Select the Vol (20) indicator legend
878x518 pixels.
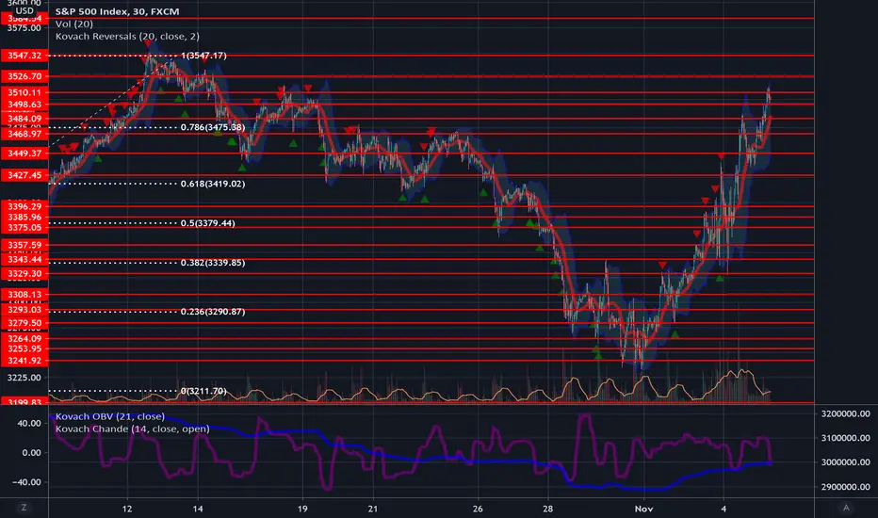click(73, 24)
